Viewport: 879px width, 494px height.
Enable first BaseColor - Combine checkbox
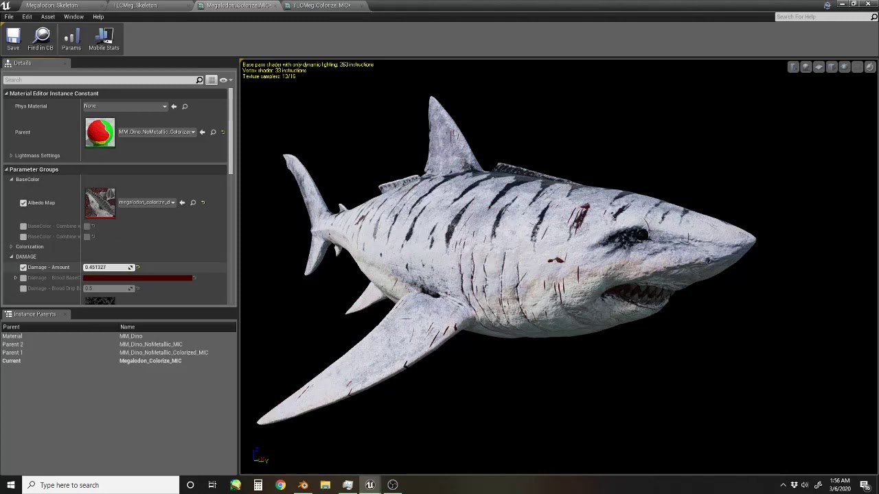[23, 226]
